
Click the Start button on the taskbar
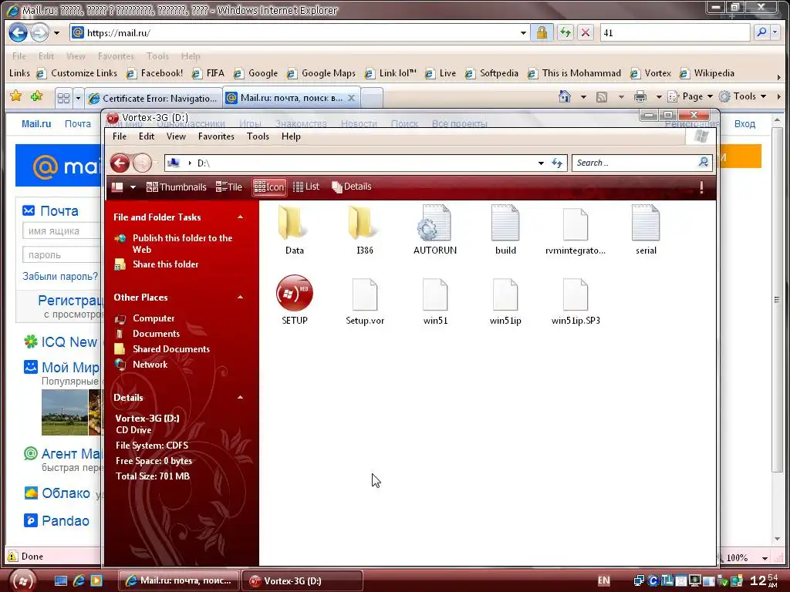pyautogui.click(x=22, y=580)
